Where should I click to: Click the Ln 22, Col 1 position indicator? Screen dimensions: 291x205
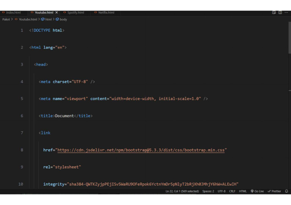point(182,191)
